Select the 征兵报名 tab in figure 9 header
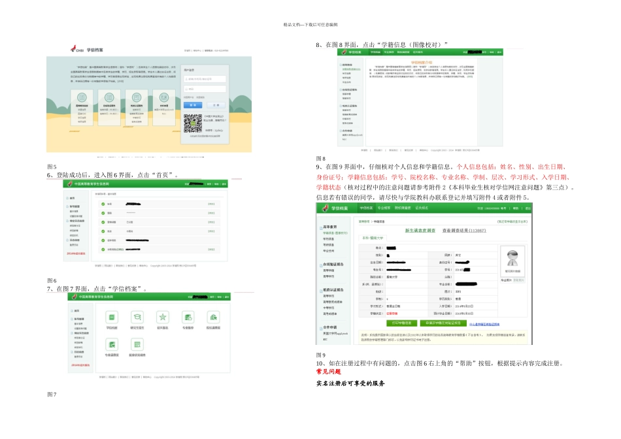The image size is (621, 439). click(422, 208)
